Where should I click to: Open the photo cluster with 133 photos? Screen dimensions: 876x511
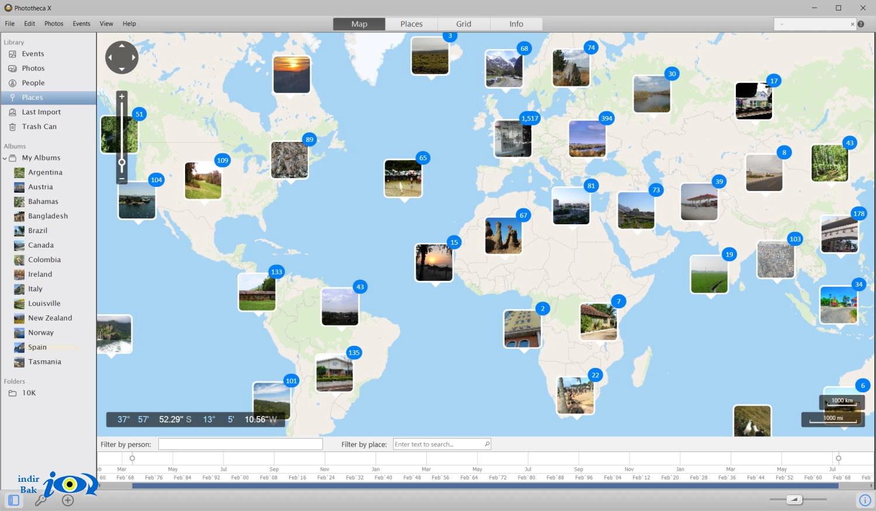tap(257, 292)
